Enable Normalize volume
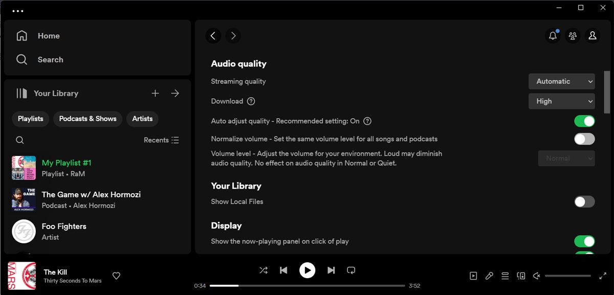Screen dimensions: 614x295 click(584, 139)
